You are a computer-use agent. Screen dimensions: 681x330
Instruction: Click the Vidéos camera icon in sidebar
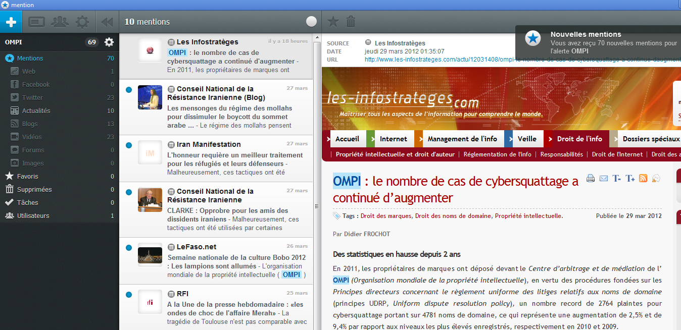click(x=14, y=137)
